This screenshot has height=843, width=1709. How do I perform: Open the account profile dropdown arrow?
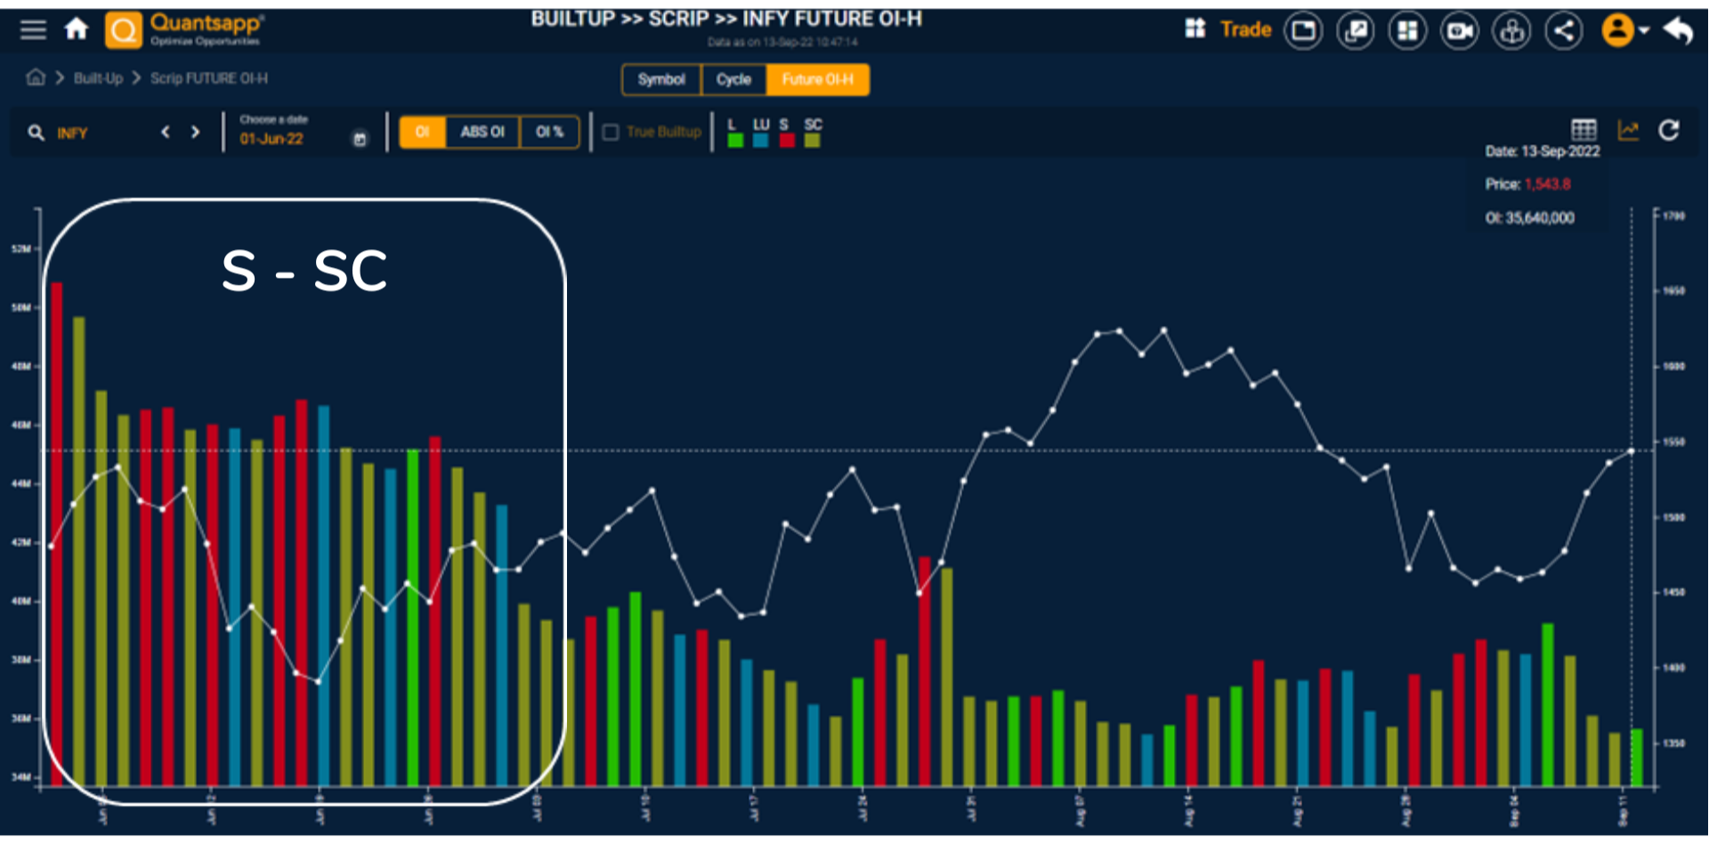[1643, 29]
